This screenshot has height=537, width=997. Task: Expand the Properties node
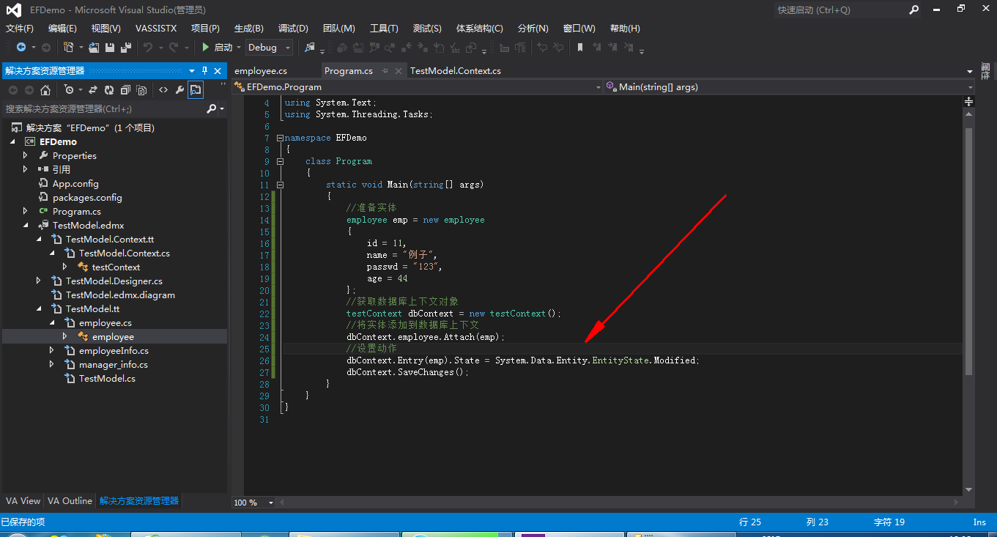tap(26, 155)
